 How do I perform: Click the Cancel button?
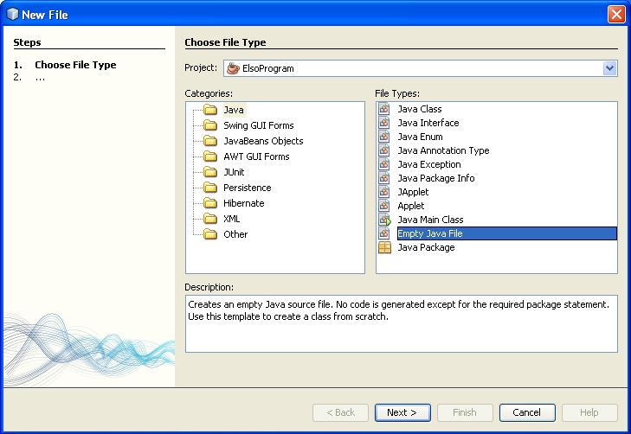click(x=527, y=412)
